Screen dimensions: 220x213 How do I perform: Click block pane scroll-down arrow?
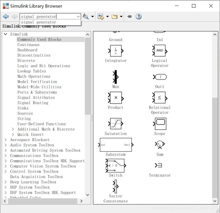click(215, 201)
